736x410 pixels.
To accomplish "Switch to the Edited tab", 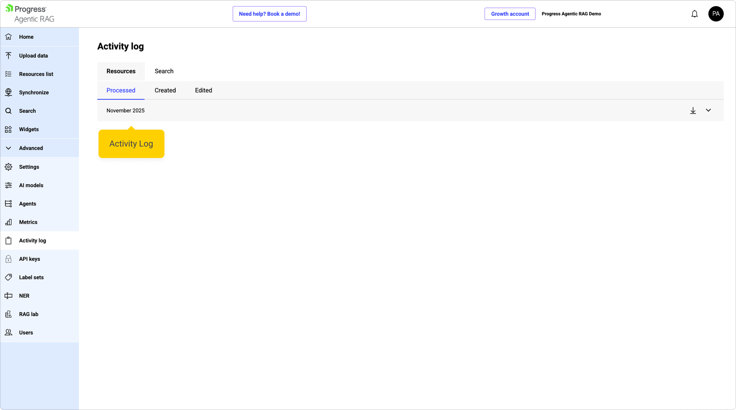I will pos(203,91).
